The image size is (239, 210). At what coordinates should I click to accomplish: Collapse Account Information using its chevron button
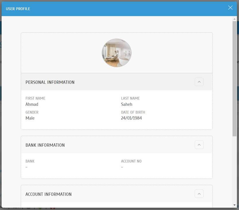pos(199,194)
